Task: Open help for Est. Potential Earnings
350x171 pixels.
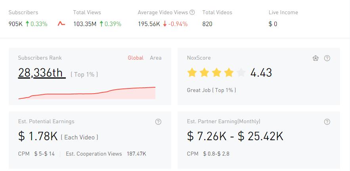Action: point(158,122)
